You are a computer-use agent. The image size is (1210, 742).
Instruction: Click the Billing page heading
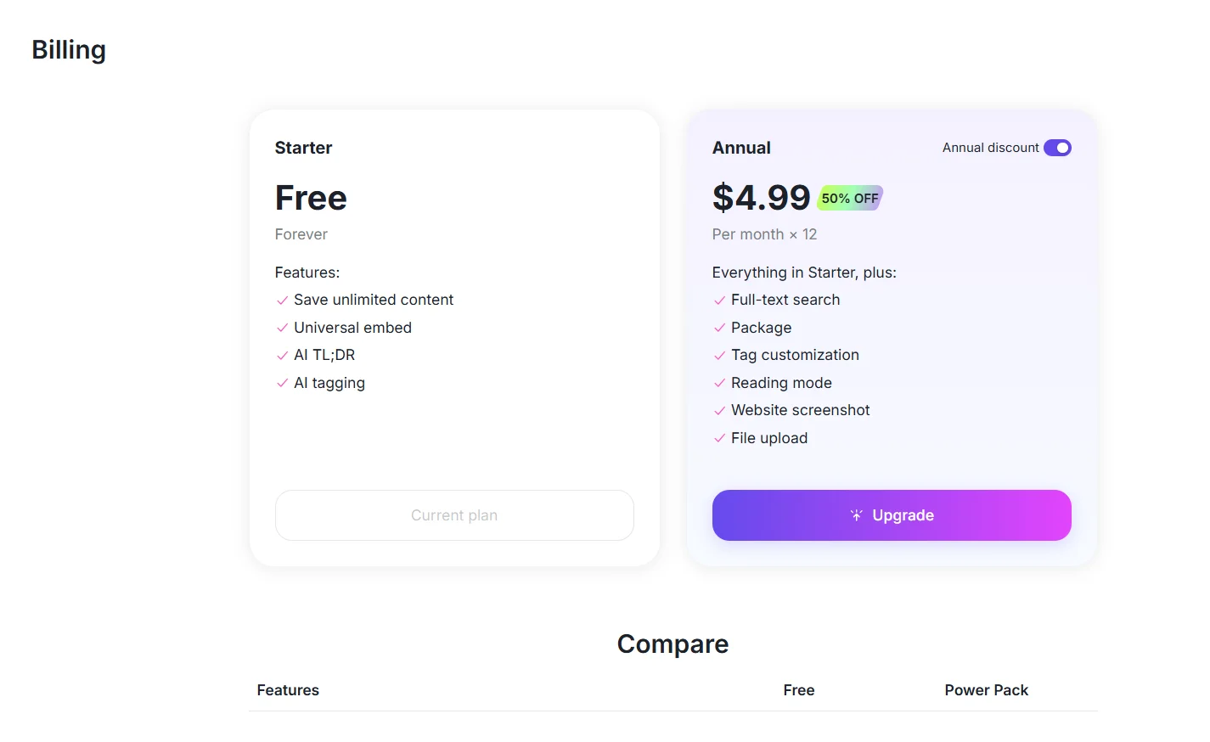click(69, 50)
